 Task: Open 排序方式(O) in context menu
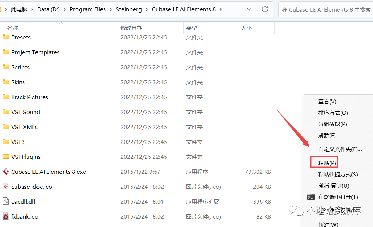pos(333,113)
